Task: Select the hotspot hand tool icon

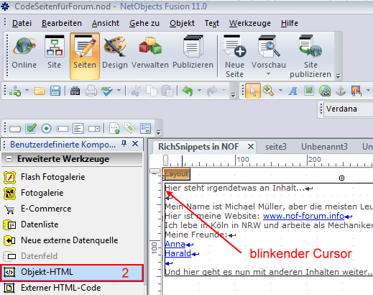Action: pos(356,91)
